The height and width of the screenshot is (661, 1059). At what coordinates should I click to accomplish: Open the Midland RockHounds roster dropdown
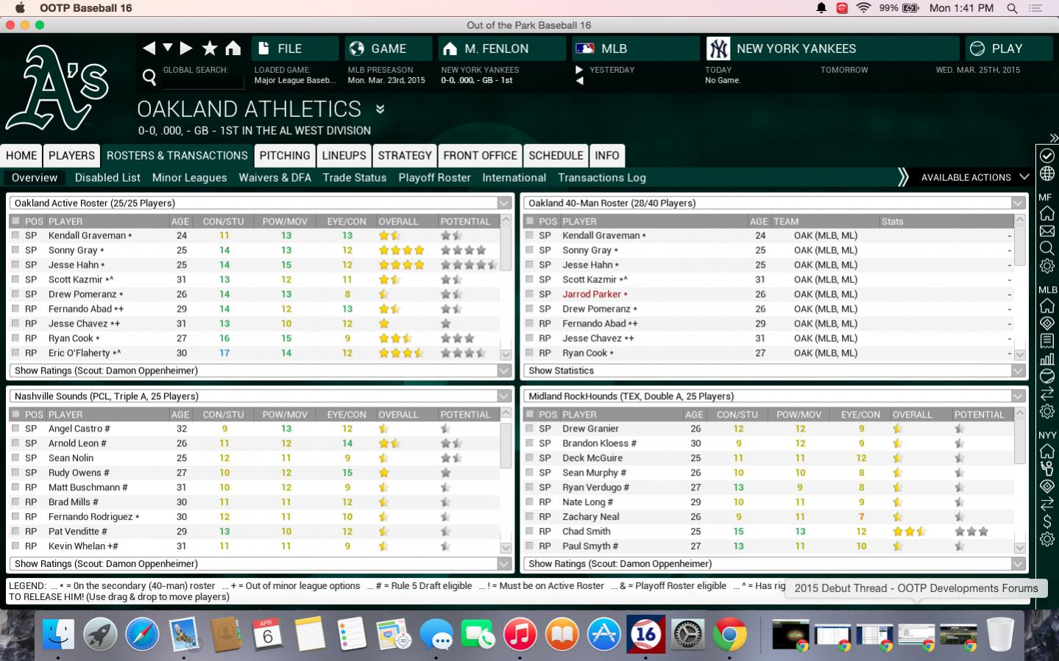(774, 396)
